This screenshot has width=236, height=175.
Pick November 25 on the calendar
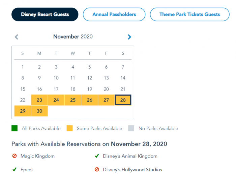(73, 100)
